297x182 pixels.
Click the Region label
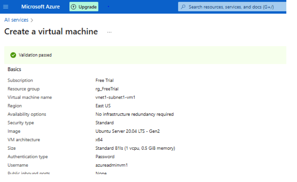15,106
